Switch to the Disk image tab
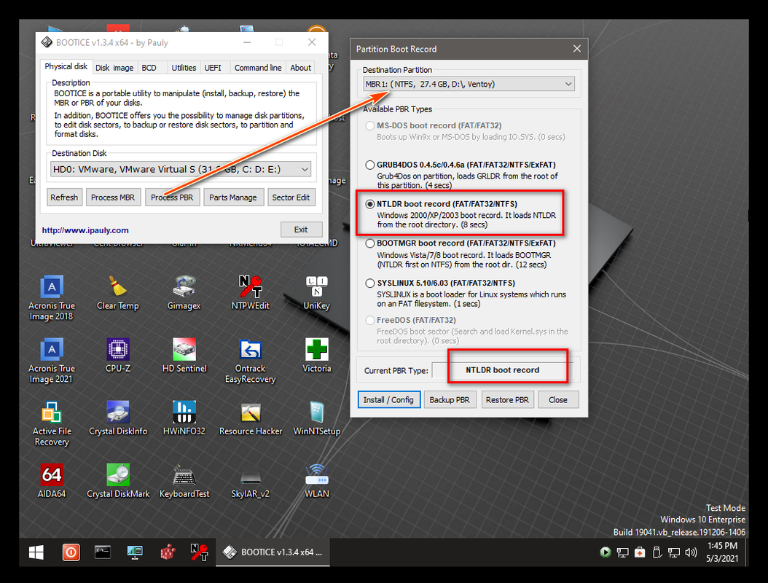 114,68
